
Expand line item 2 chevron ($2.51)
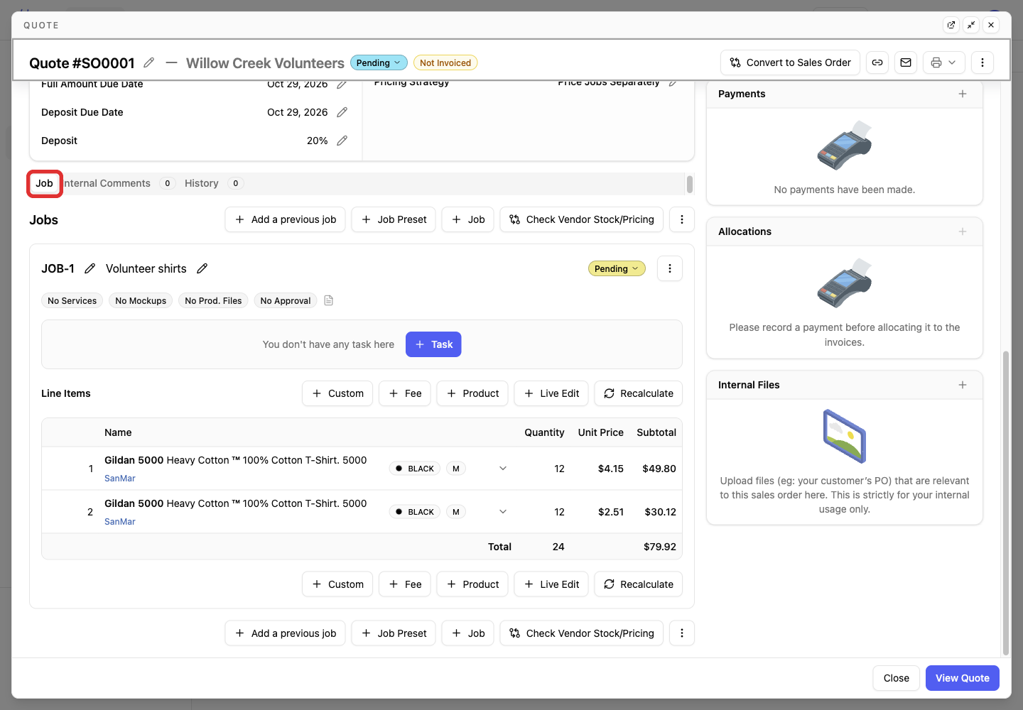click(503, 512)
